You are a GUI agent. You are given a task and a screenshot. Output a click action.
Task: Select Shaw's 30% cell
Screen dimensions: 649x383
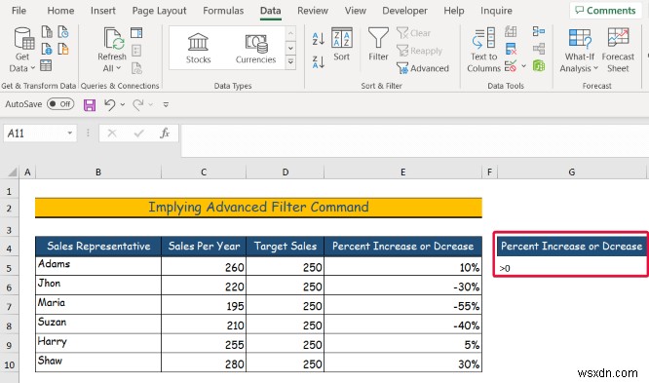[x=402, y=364]
